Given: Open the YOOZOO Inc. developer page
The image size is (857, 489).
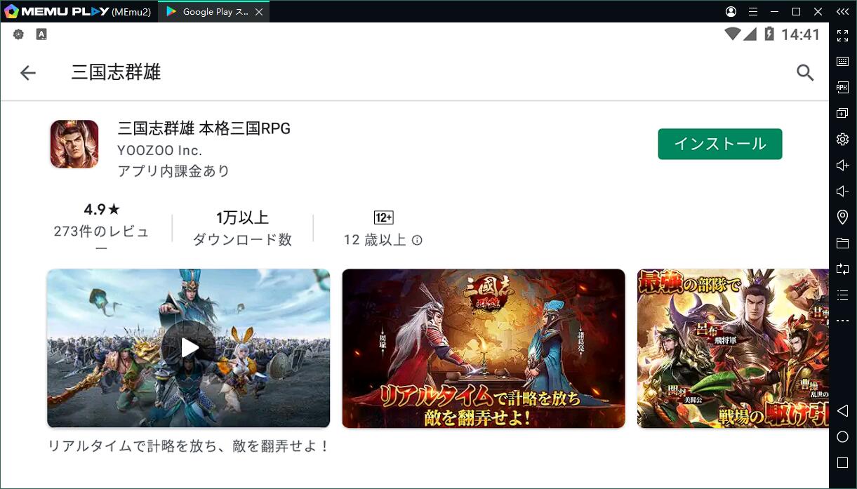Looking at the screenshot, I should [159, 150].
